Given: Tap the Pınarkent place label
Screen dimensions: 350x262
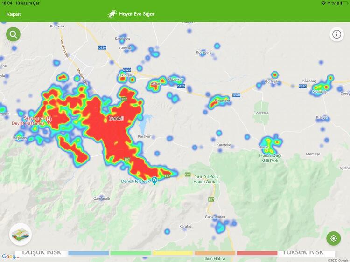Looking at the screenshot, I should pos(223,100).
